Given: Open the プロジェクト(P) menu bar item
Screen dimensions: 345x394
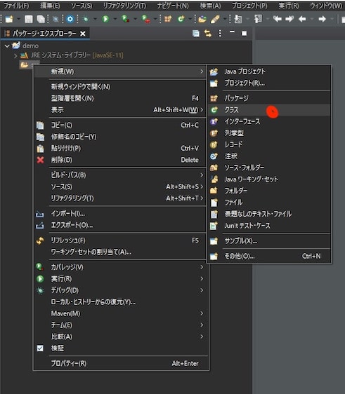Looking at the screenshot, I should click(x=249, y=6).
